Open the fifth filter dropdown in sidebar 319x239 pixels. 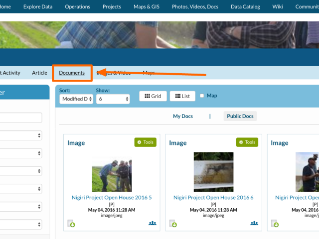(20, 207)
